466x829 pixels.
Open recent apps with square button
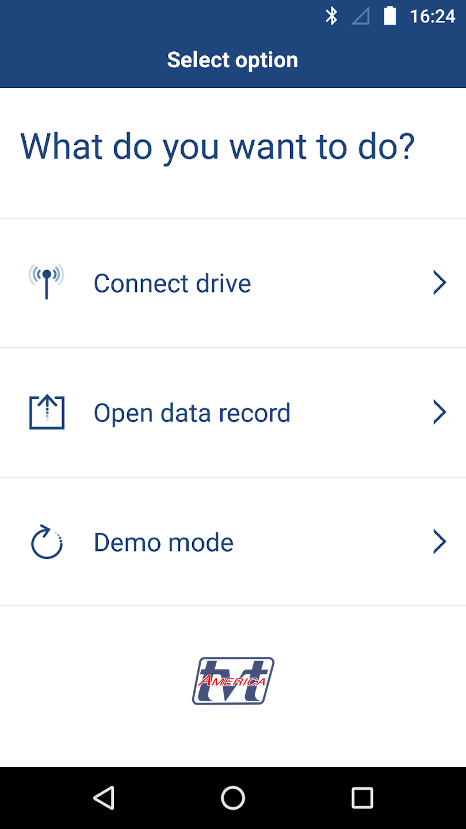click(362, 798)
